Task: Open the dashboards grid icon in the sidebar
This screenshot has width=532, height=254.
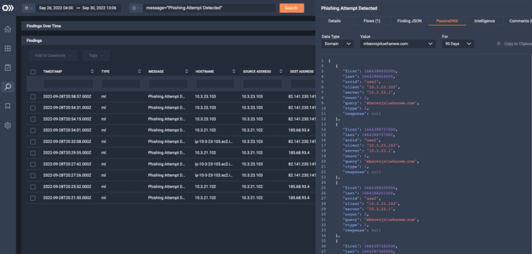Action: 8,48
